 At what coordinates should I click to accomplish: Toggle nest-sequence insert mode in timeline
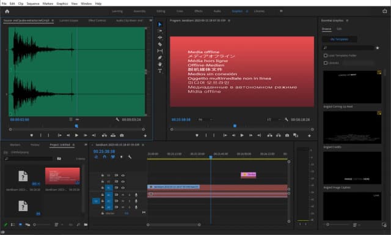pos(96,157)
